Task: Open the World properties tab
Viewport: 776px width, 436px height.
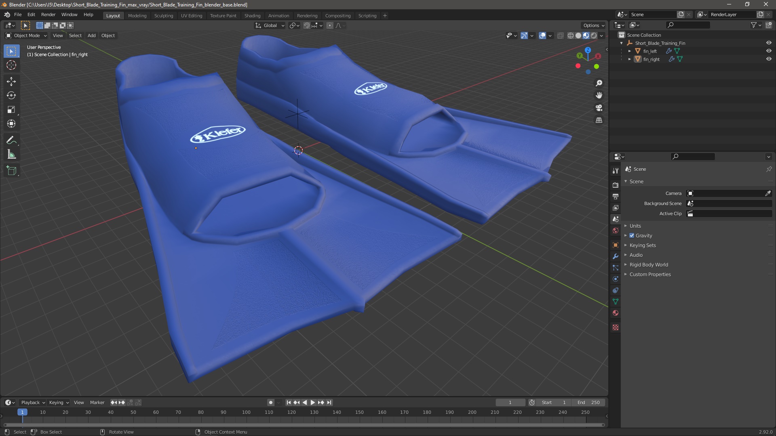Action: pos(616,231)
